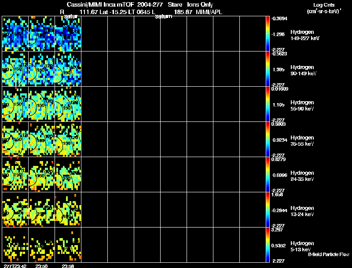
Task: Click the '0.8279' color scale value
Action: coord(279,159)
